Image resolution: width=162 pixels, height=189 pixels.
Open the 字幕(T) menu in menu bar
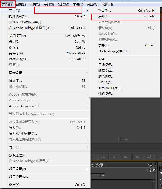click(78, 4)
